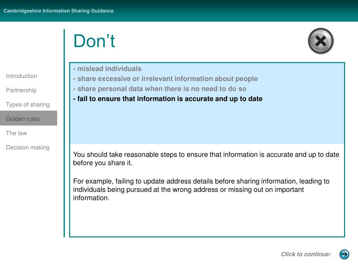Select 'fail to ensure information is accurate' bullet
The width and height of the screenshot is (358, 268).
[x=168, y=99]
